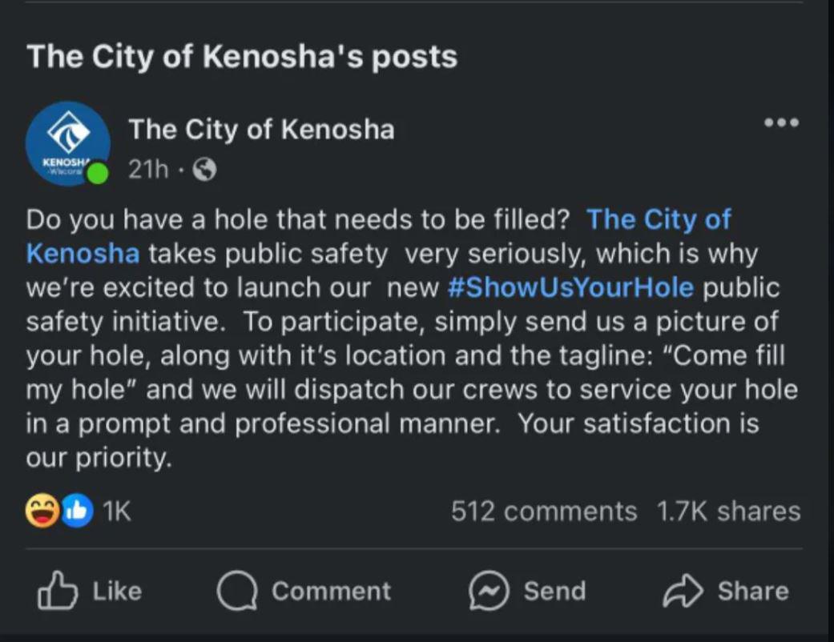The height and width of the screenshot is (642, 834).
Task: View the 1.7K shares
Action: pyautogui.click(x=728, y=511)
